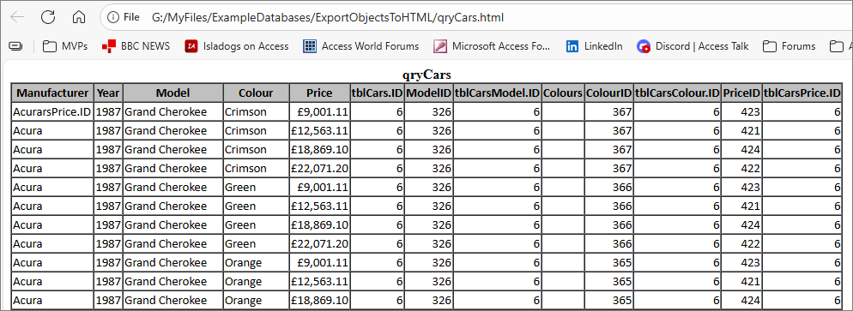This screenshot has height=311, width=853.
Task: Click PriceID 421 in the Crimson £12,563.11 row
Action: point(741,131)
